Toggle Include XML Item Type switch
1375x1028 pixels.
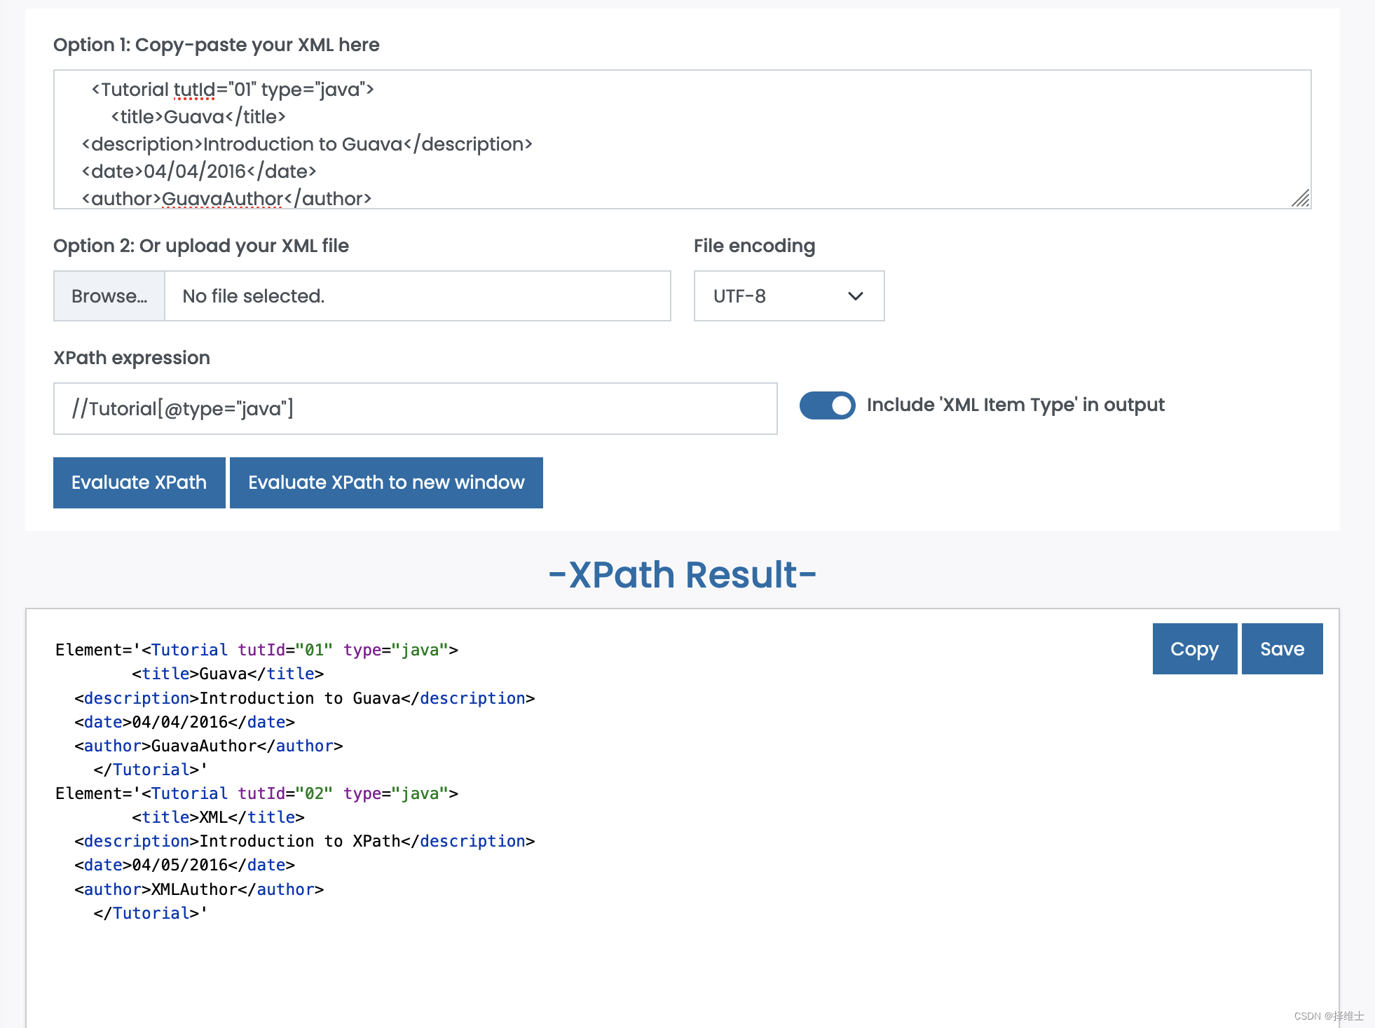point(827,405)
